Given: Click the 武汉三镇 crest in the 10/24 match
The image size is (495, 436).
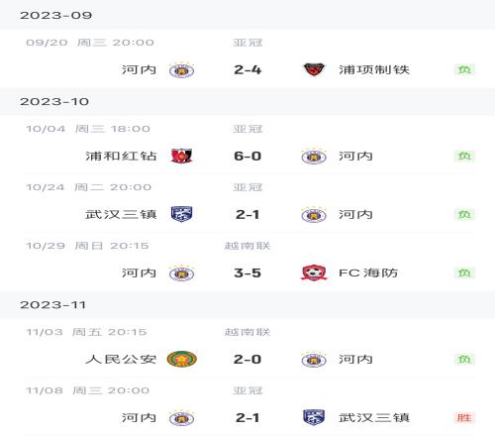Looking at the screenshot, I should (x=181, y=214).
